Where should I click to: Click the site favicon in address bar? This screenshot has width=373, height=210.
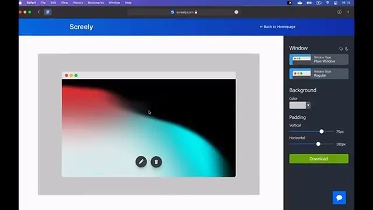tap(173, 12)
